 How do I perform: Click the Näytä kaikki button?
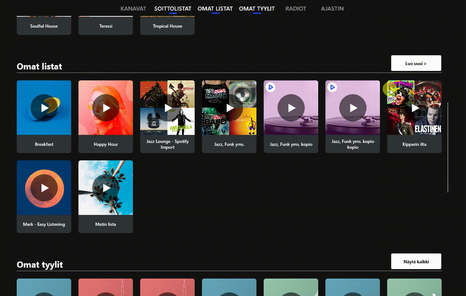tap(416, 261)
